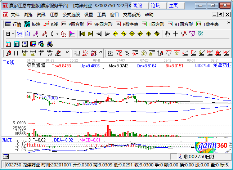Click the yellow diamond horizontal-compress icon
The height and width of the screenshot is (170, 233).
(x=140, y=34)
